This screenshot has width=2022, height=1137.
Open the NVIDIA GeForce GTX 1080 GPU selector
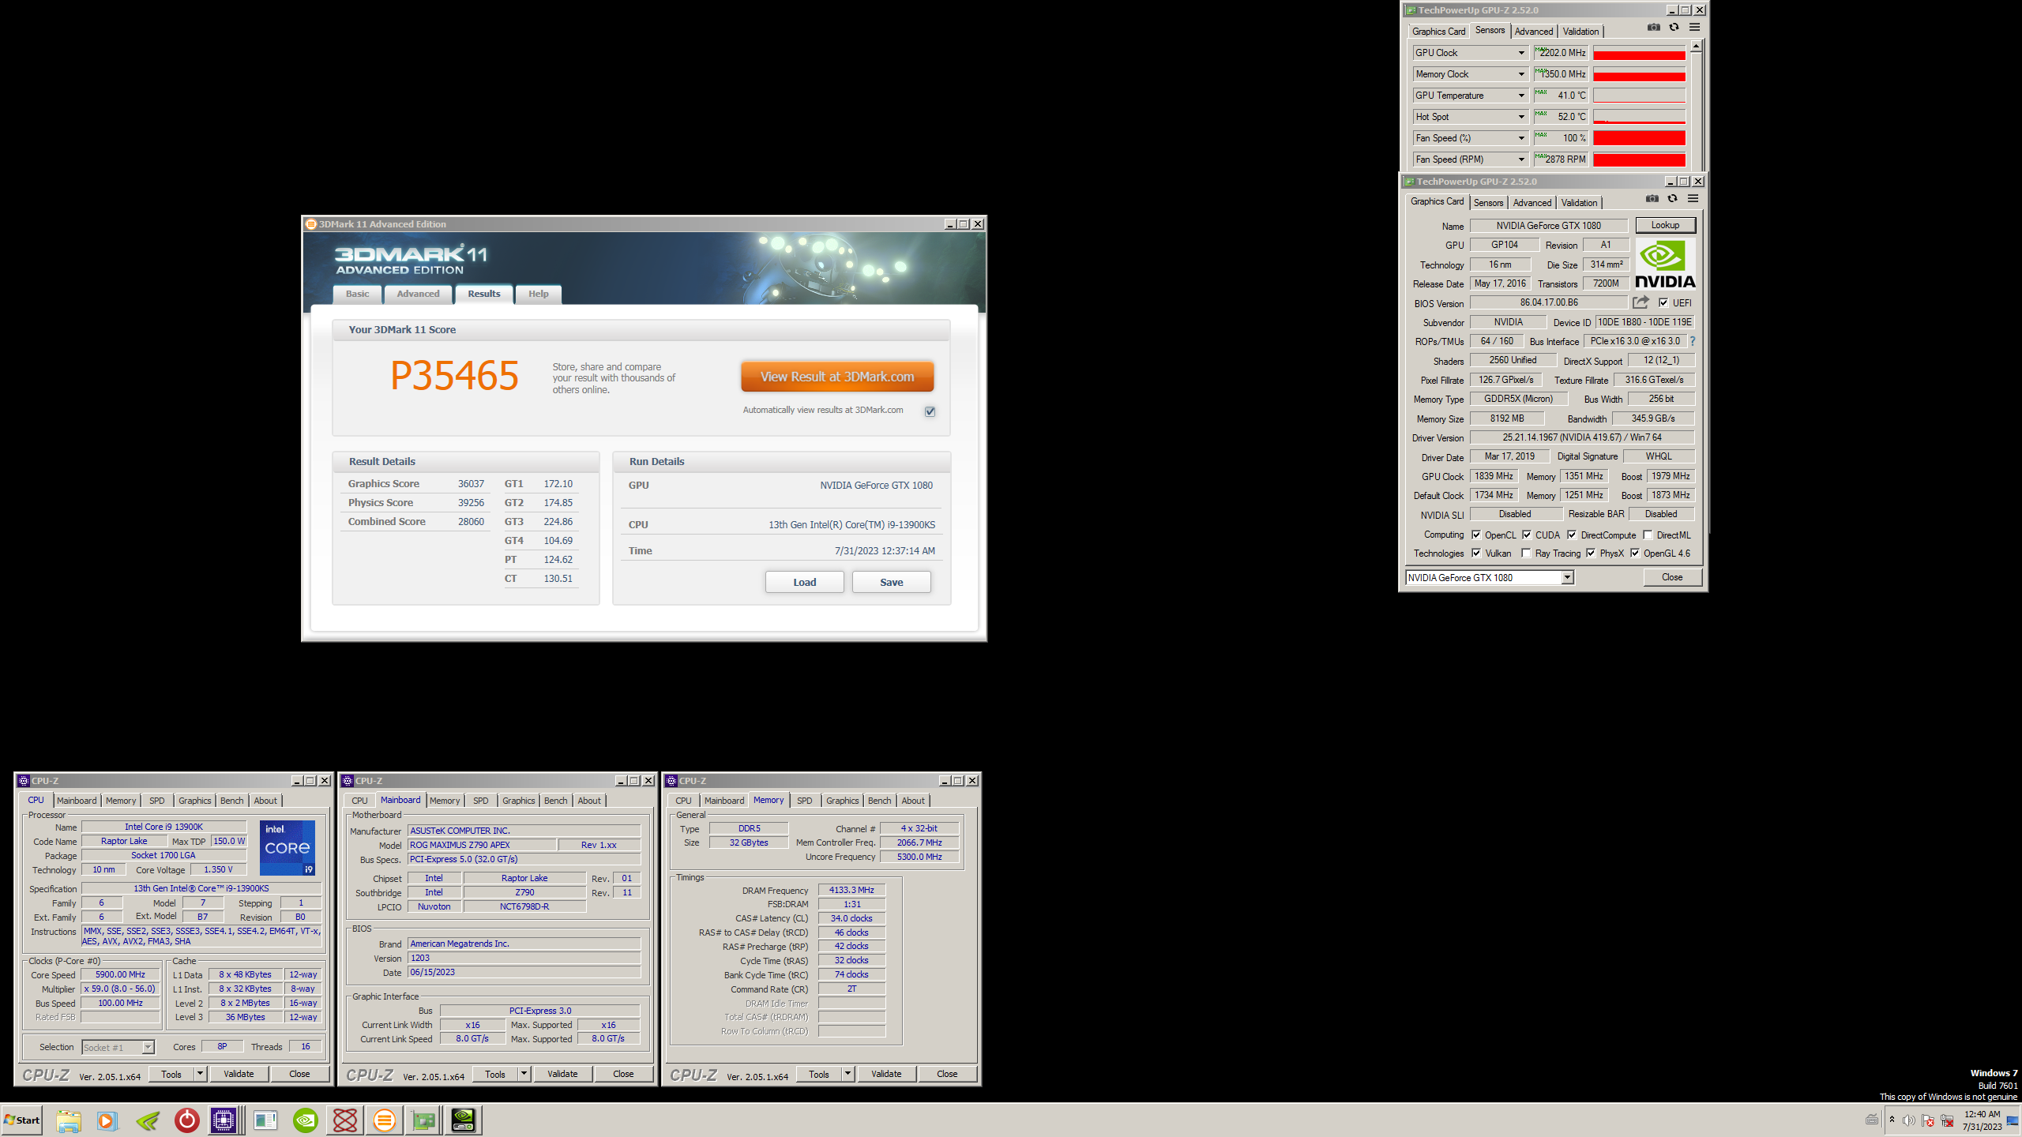coord(1490,578)
